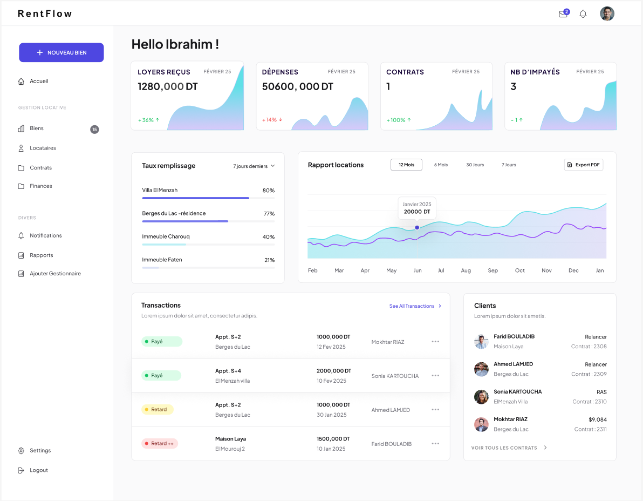Click Payé status of Mokhtar RIAZ row
Image resolution: width=643 pixels, height=501 pixels.
[x=162, y=342]
